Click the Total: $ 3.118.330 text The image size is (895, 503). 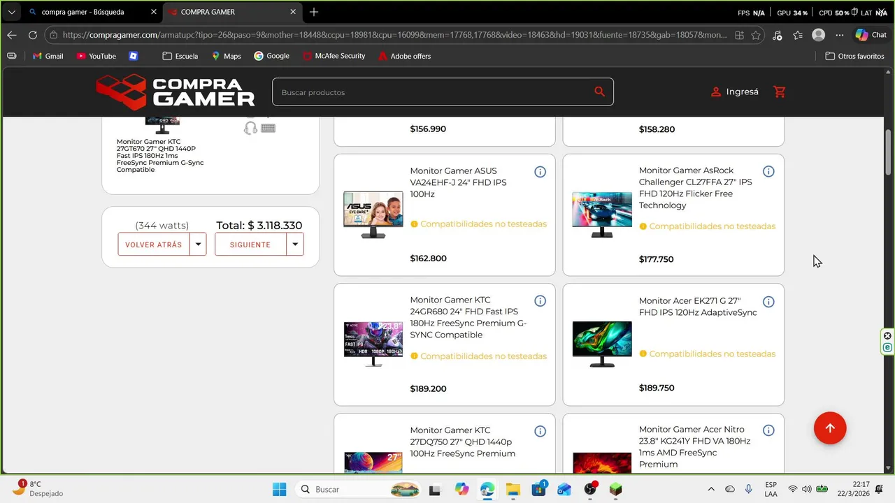(259, 226)
